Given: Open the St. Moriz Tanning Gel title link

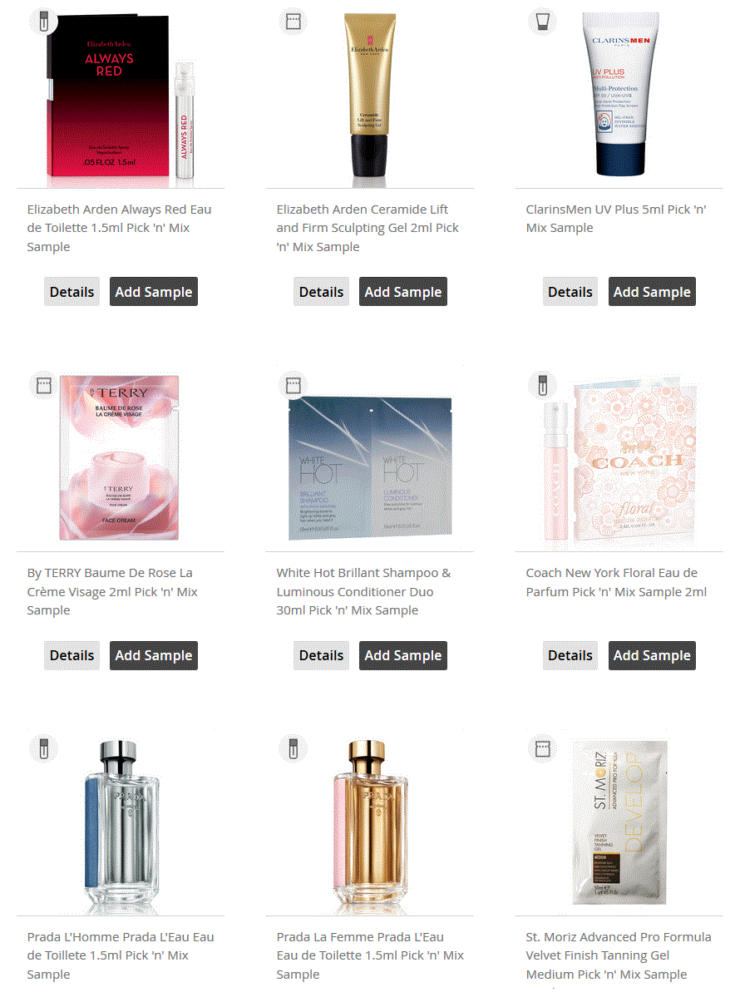Looking at the screenshot, I should (618, 955).
